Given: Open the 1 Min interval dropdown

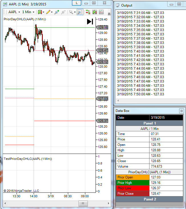Looking at the screenshot, I should click(x=28, y=12).
